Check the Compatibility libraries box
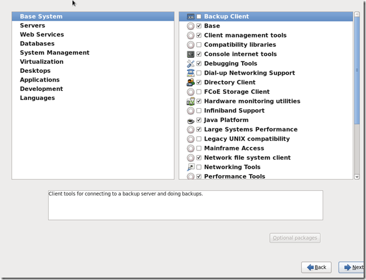This screenshot has width=366, height=280. [199, 45]
